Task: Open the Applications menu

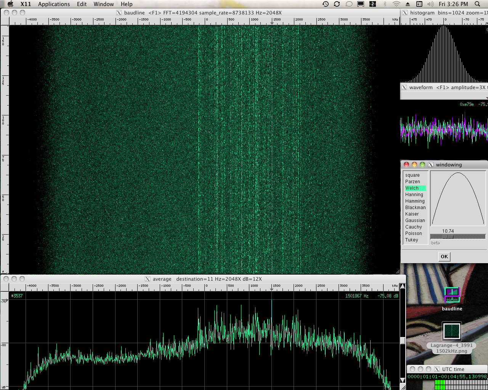Action: [x=54, y=4]
